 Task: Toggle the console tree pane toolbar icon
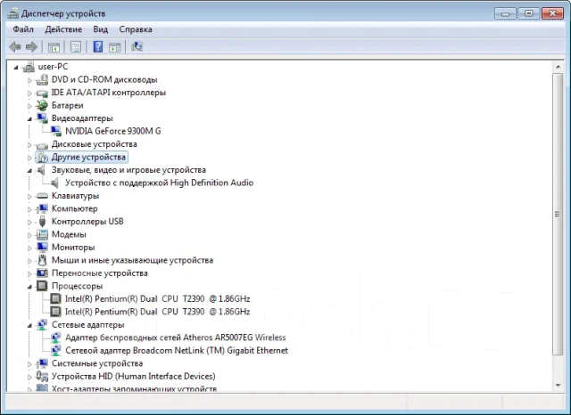click(54, 47)
